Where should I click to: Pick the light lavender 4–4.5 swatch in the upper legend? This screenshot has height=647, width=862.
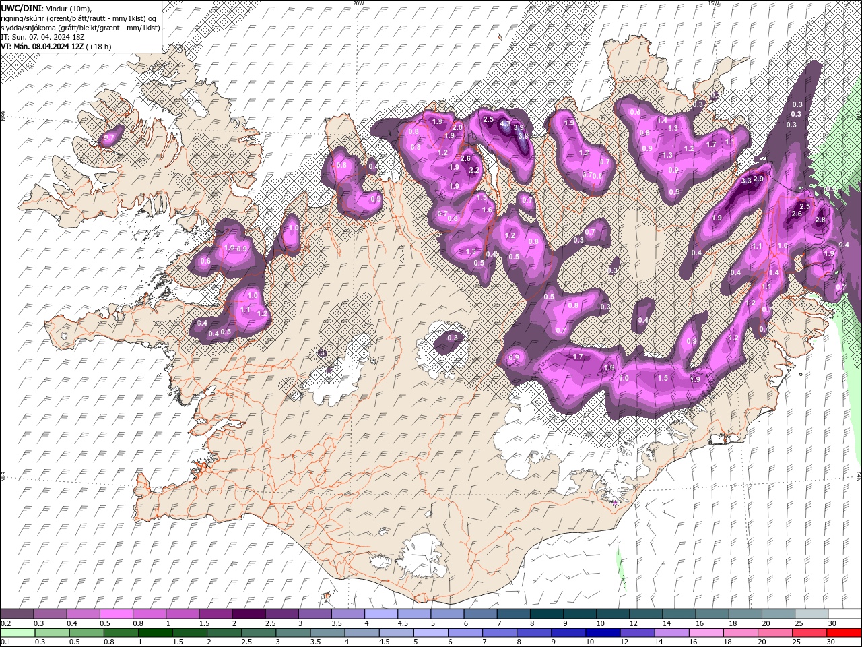tap(380, 614)
